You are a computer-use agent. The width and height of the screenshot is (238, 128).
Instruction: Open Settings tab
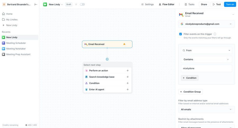point(147,4)
